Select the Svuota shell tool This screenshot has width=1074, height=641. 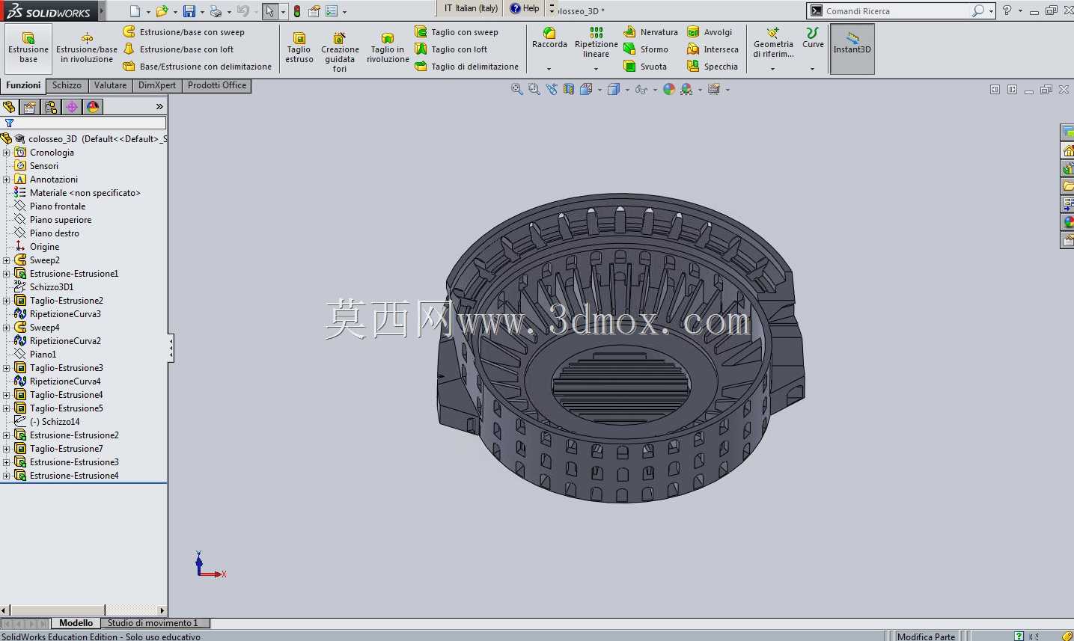coord(646,67)
